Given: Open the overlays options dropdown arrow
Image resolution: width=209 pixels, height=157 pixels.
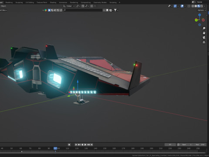Looking at the screenshot, I should point(185,6).
